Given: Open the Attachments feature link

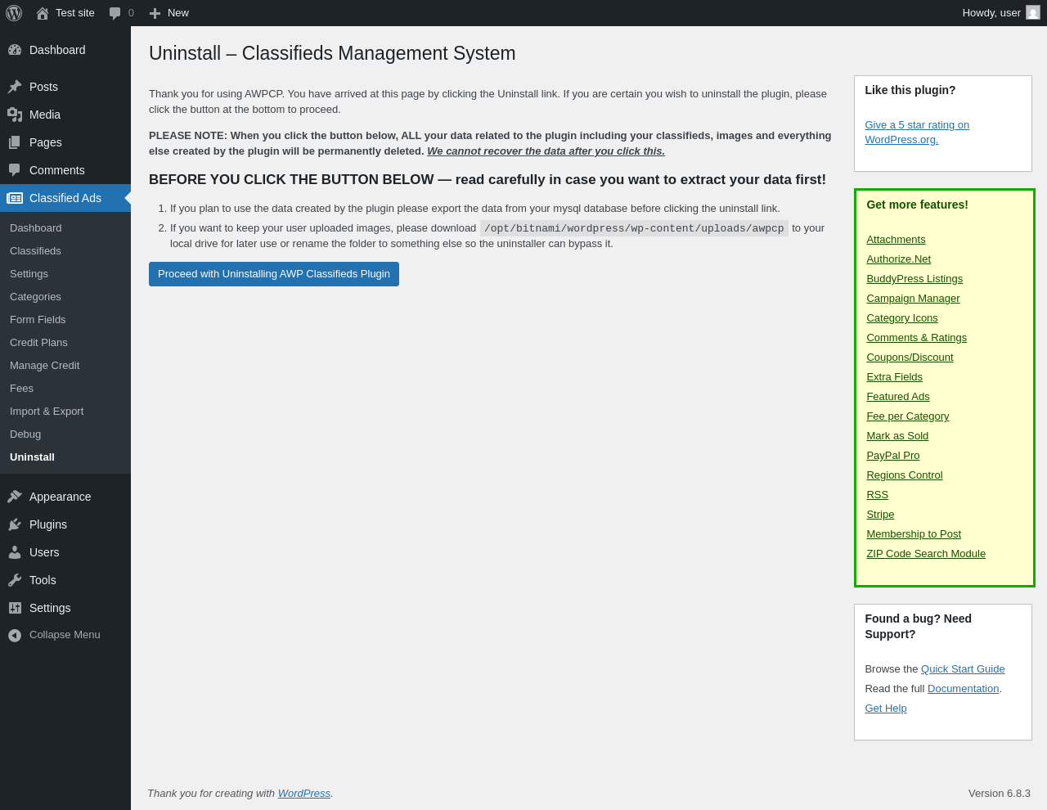Looking at the screenshot, I should [x=896, y=240].
